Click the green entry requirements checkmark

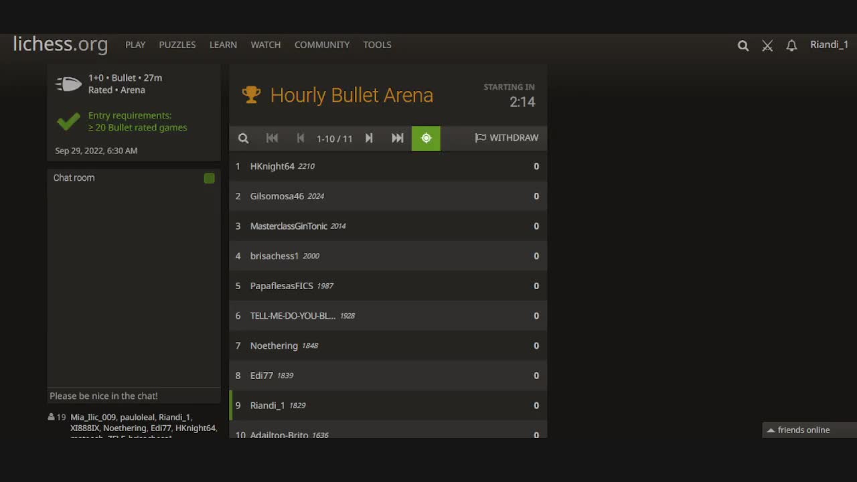(68, 121)
